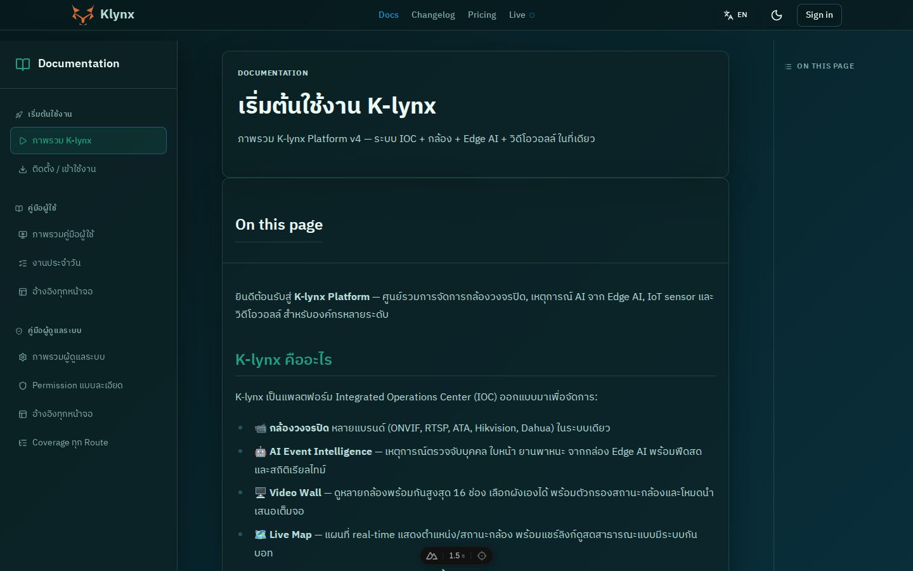Click the robot emoji beside AI Event Intelligence
The width and height of the screenshot is (913, 571).
[261, 451]
